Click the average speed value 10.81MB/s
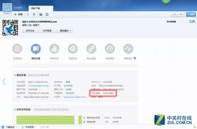Image resolution: width=197 pixels, height=129 pixels. [x=108, y=93]
